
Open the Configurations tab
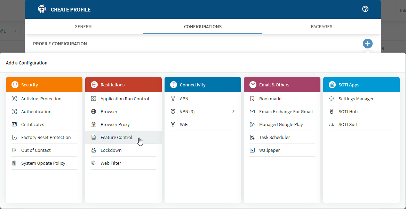click(x=203, y=27)
